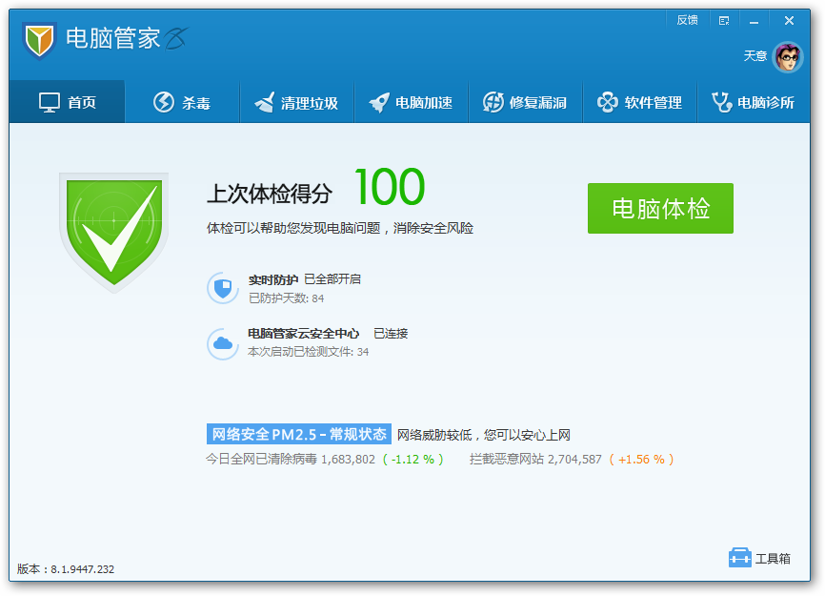
Task: Open the 工具箱 toolbox label
Action: click(x=773, y=558)
